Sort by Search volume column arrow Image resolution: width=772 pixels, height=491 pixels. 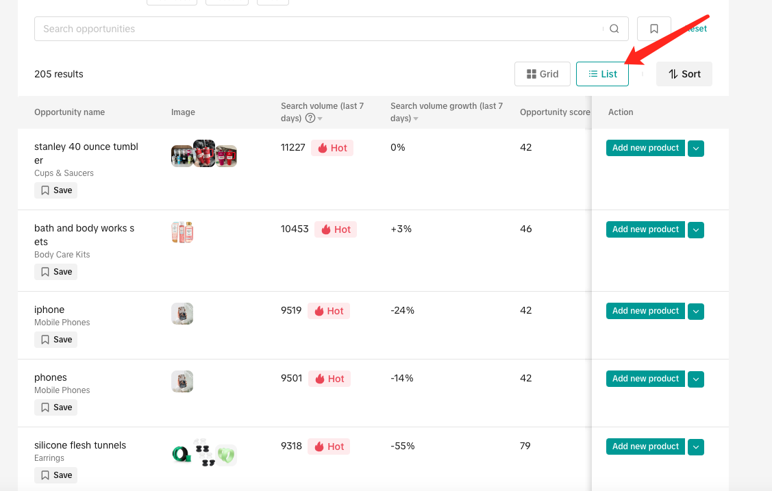click(320, 118)
